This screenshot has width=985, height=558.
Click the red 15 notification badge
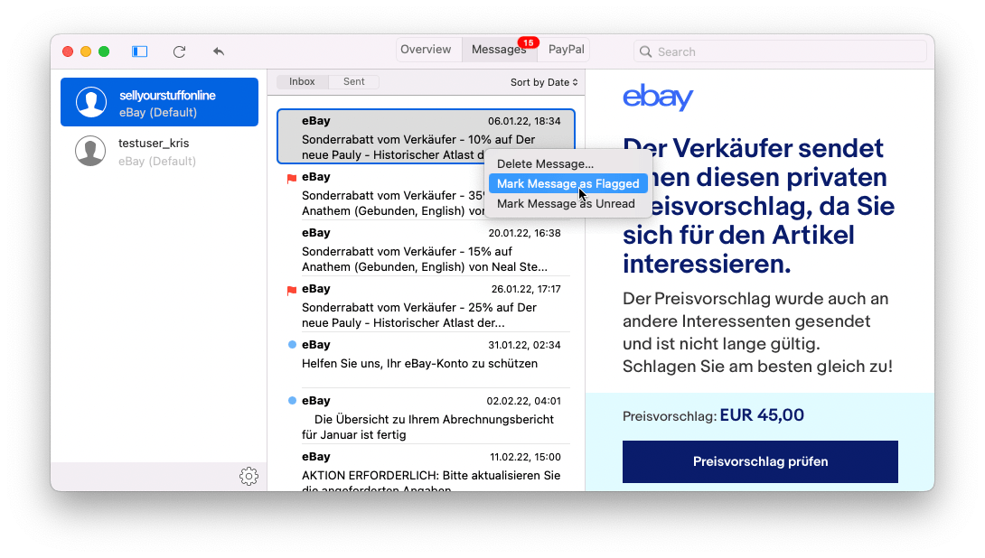pyautogui.click(x=529, y=42)
